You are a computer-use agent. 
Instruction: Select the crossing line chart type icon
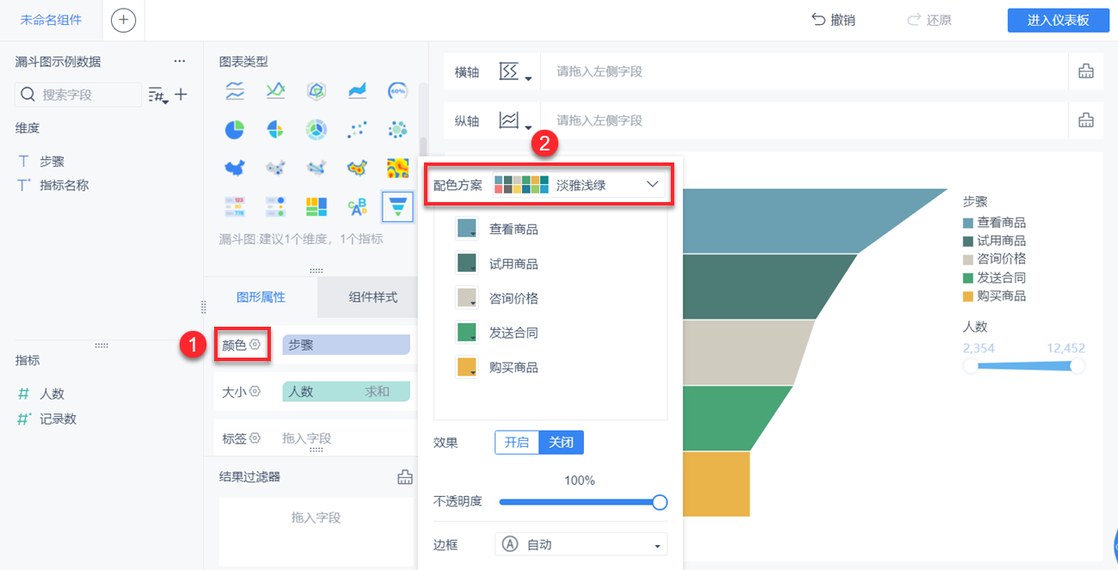275,89
